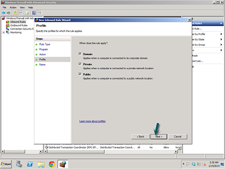Viewport: 225px width, 169px height.
Task: Open Server Manager from the taskbar
Action: point(19,164)
